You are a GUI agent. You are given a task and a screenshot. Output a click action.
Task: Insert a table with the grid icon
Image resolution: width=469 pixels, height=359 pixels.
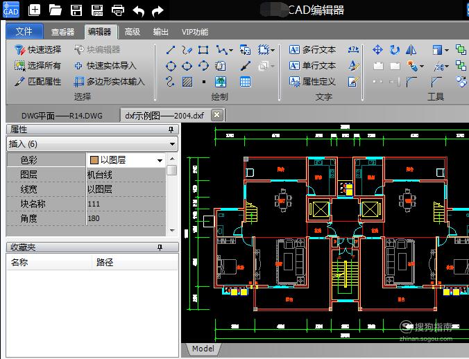tap(246, 82)
